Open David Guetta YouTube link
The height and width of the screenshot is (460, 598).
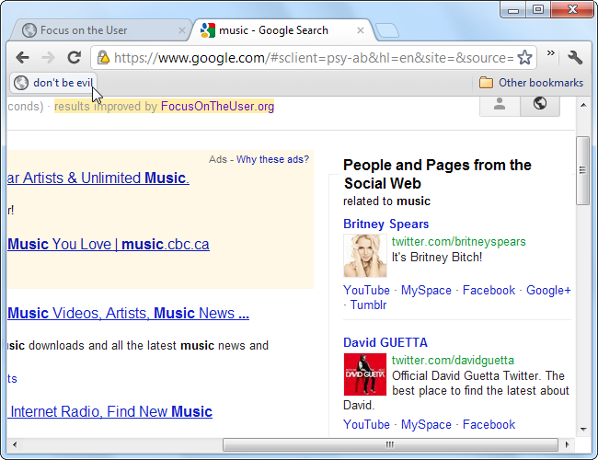[366, 424]
